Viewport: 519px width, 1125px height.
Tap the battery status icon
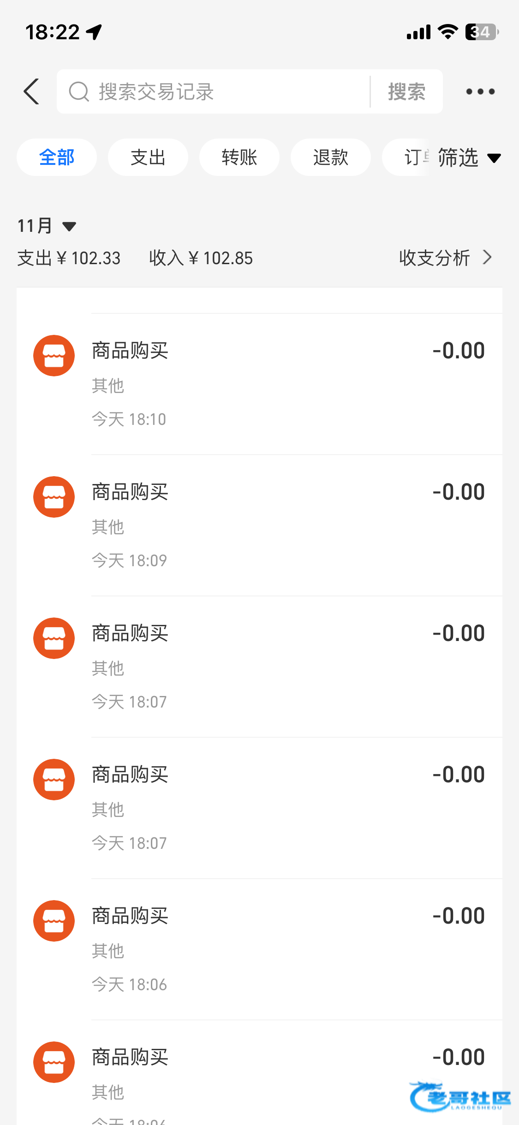482,32
